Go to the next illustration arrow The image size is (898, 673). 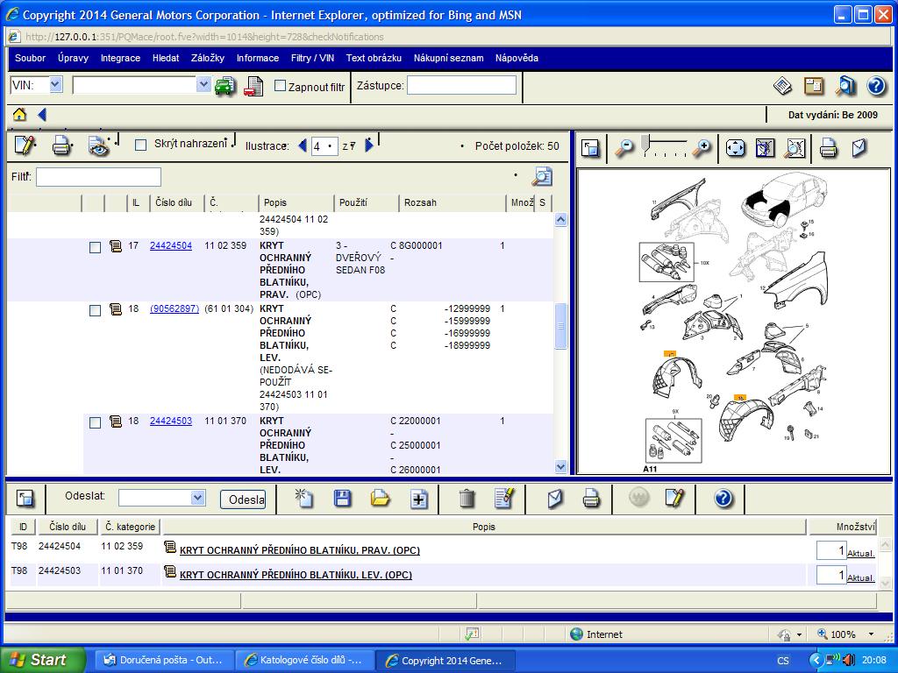point(369,146)
